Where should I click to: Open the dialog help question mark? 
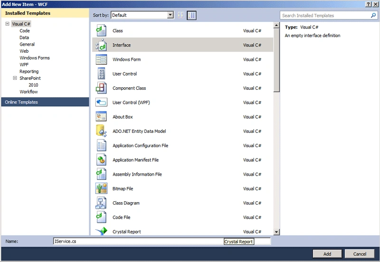click(x=369, y=4)
